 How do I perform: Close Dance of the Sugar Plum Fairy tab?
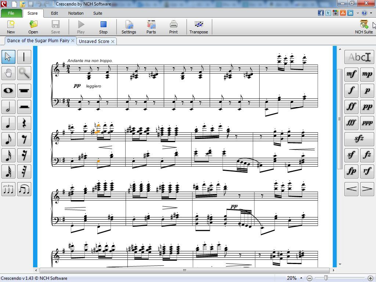(x=73, y=41)
